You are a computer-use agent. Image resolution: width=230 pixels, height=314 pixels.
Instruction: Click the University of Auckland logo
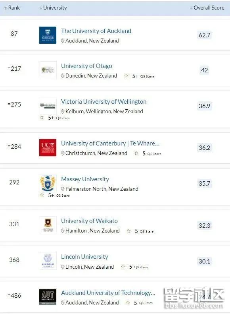pos(48,35)
